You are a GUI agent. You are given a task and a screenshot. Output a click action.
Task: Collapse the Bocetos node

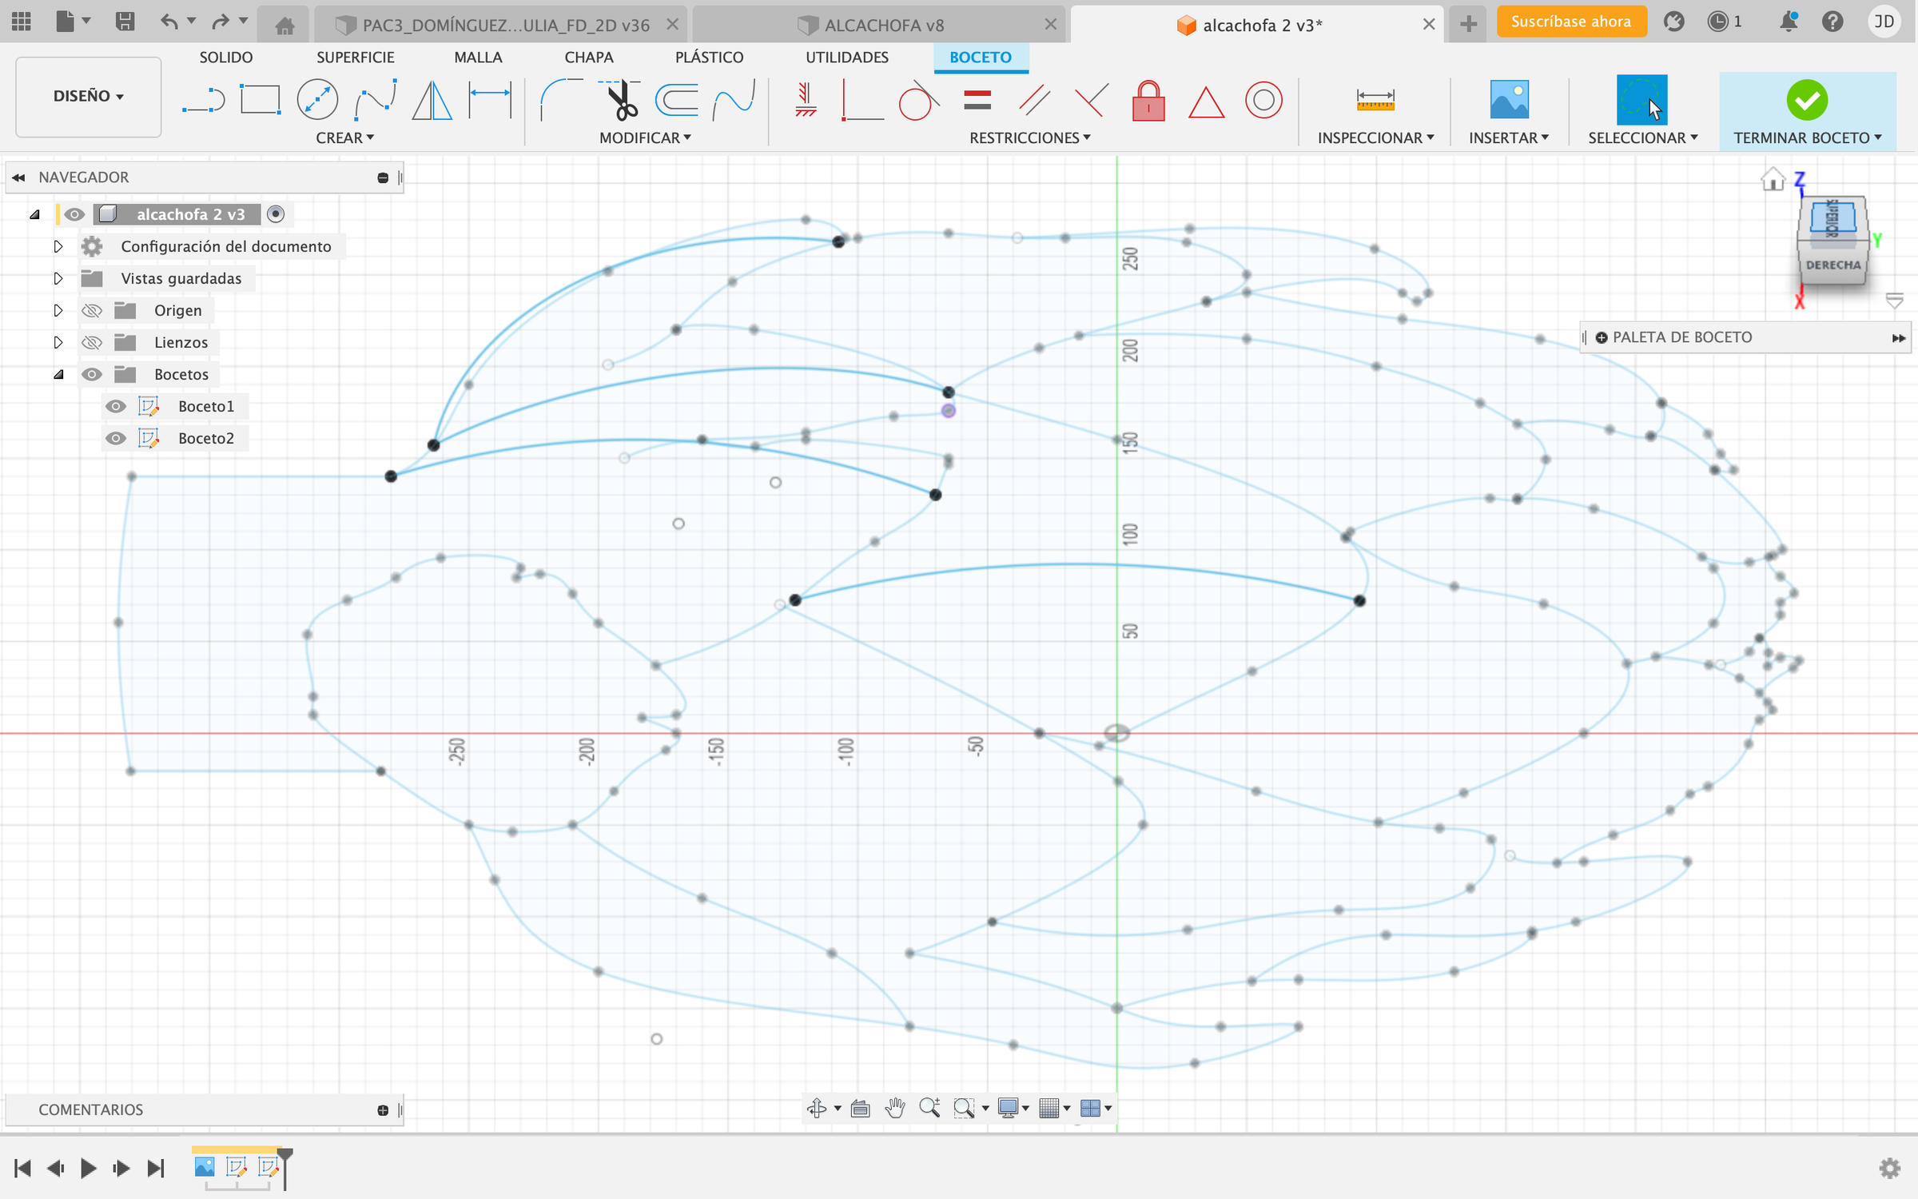coord(58,374)
